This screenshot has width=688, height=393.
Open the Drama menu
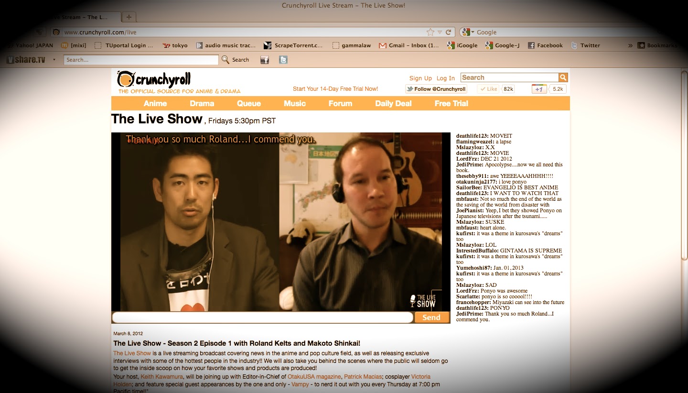(x=202, y=103)
